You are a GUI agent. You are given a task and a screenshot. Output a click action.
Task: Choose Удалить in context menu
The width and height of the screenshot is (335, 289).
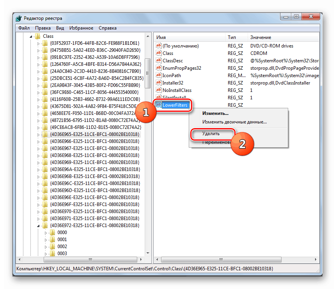211,134
